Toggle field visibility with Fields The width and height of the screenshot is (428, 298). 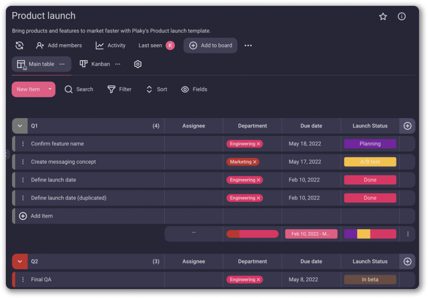coord(194,89)
